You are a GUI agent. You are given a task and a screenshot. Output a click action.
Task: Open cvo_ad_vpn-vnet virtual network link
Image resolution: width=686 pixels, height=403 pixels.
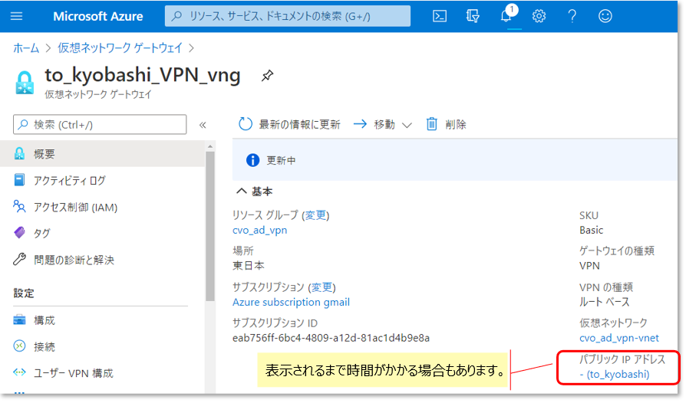pyautogui.click(x=619, y=338)
